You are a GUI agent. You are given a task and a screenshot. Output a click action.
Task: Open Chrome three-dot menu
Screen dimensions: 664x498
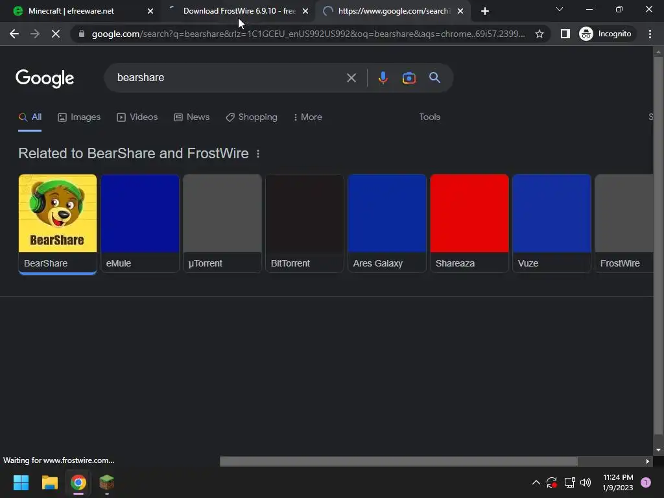click(x=650, y=34)
